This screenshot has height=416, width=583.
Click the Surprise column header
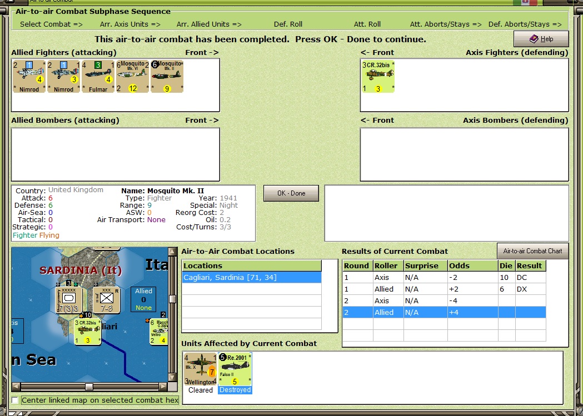[426, 265]
